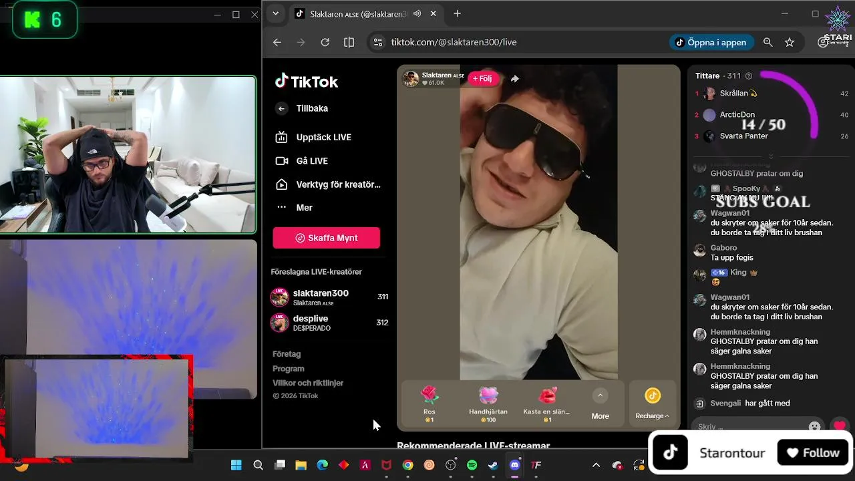The height and width of the screenshot is (481, 855).
Task: Click the Tittare info question icon
Action: tap(749, 76)
